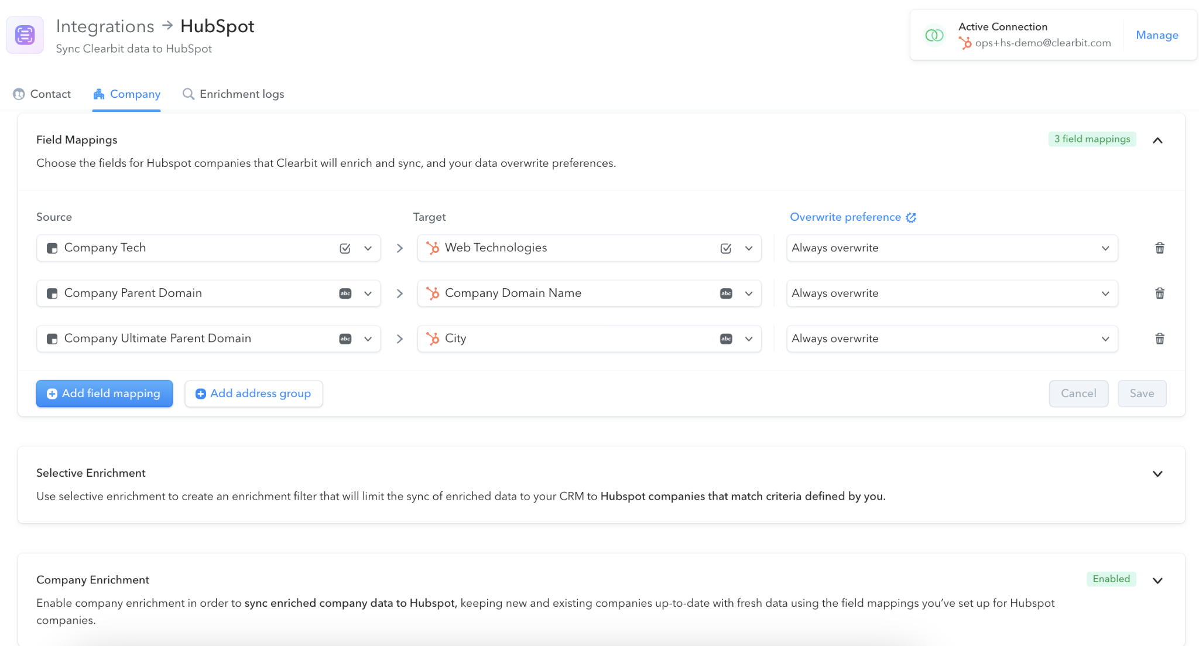Click the Clearbit icon for Company Ultimate Parent Domain

click(52, 339)
